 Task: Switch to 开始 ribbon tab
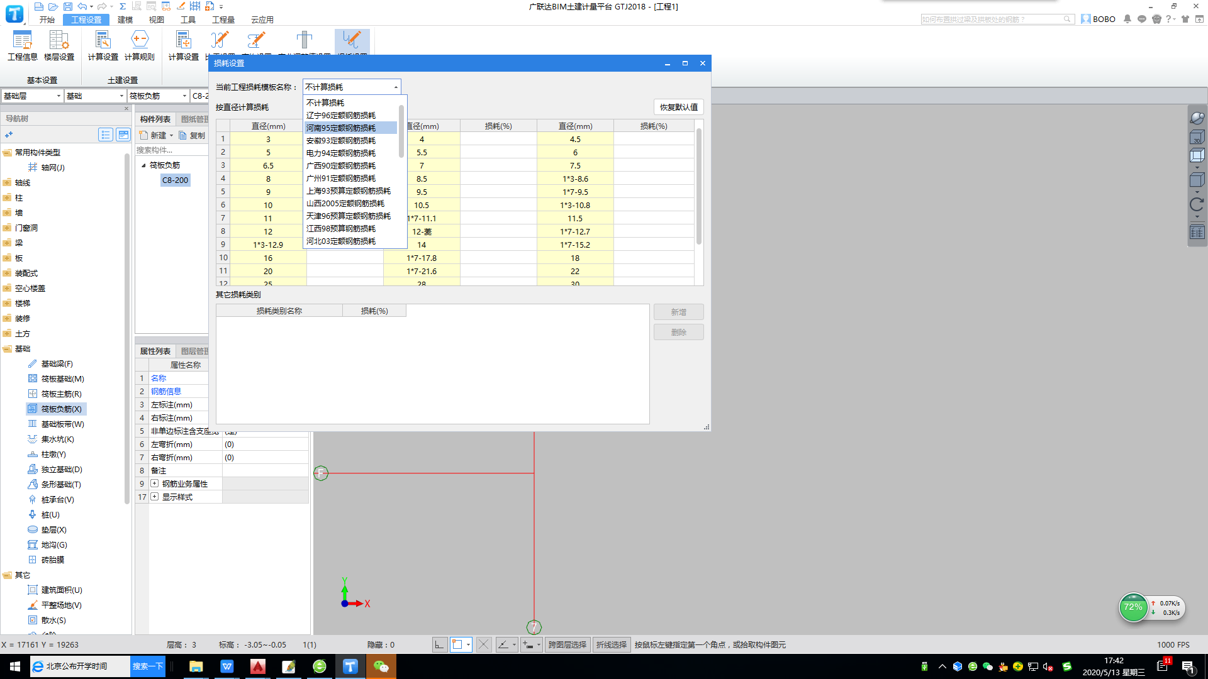47,19
